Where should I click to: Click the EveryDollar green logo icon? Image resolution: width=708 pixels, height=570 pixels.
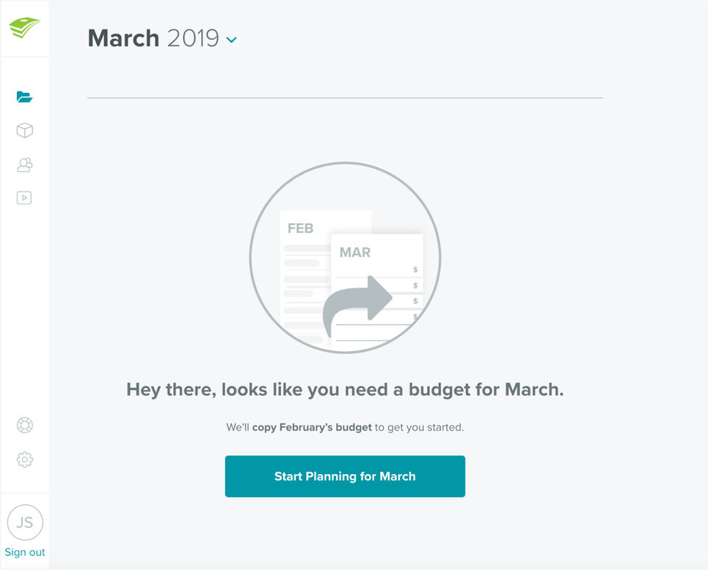[x=24, y=28]
